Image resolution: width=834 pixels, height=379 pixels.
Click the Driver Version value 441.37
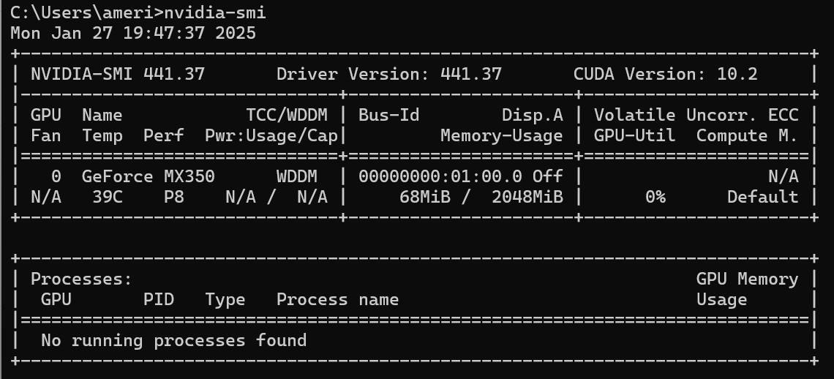(471, 74)
